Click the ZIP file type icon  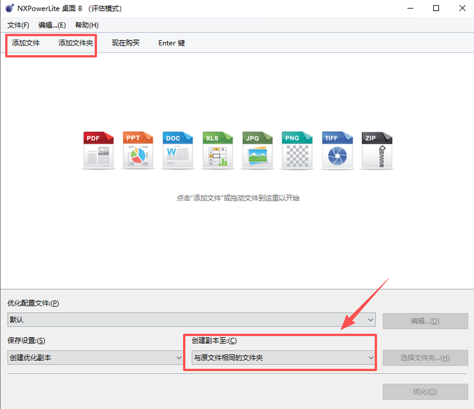[377, 150]
